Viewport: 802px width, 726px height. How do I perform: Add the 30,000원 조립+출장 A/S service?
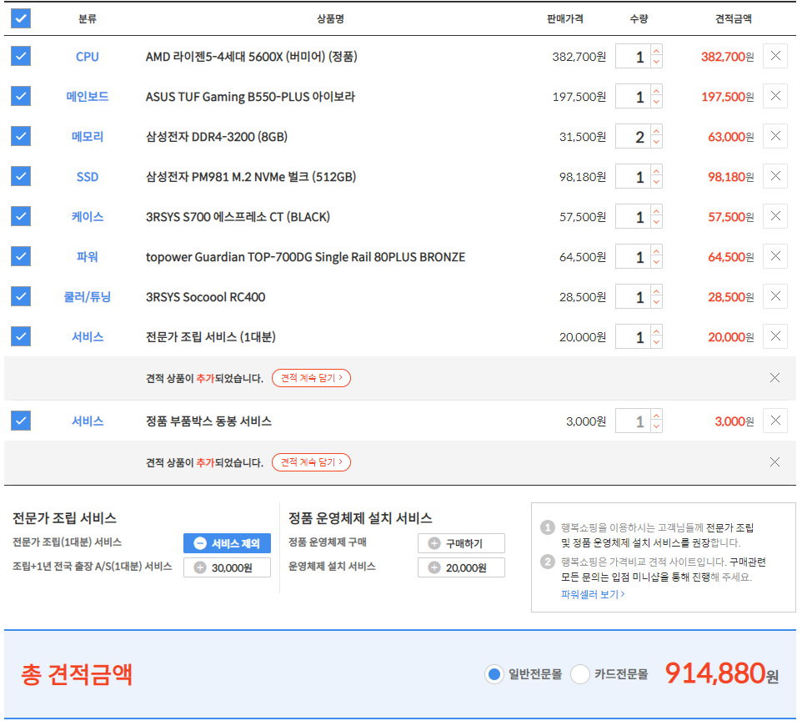[227, 567]
